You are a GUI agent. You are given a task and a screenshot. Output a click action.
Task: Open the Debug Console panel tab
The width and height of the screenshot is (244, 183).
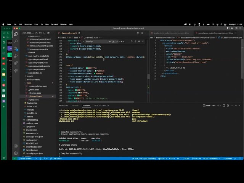click(x=102, y=106)
